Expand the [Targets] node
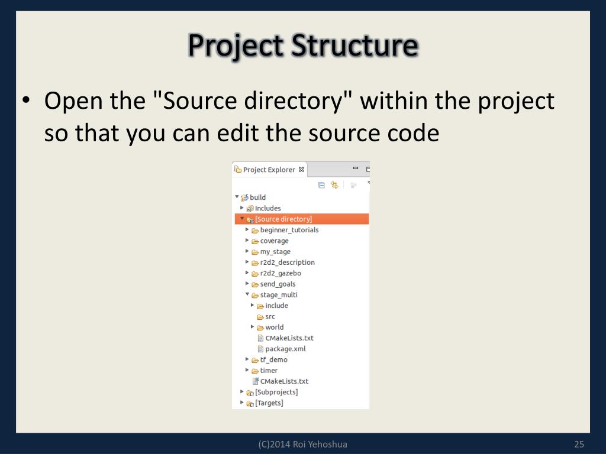The width and height of the screenshot is (606, 454). pos(242,402)
